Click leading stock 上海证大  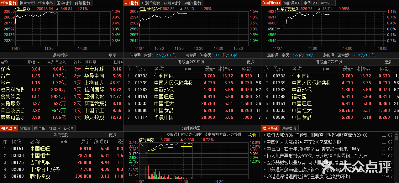(94, 83)
